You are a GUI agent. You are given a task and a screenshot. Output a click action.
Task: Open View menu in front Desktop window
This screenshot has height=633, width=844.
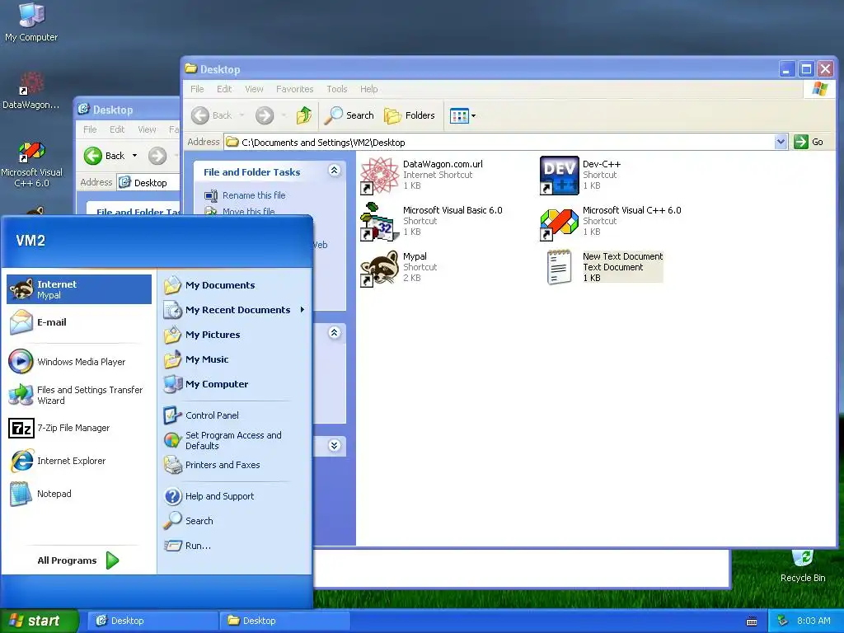pos(254,89)
